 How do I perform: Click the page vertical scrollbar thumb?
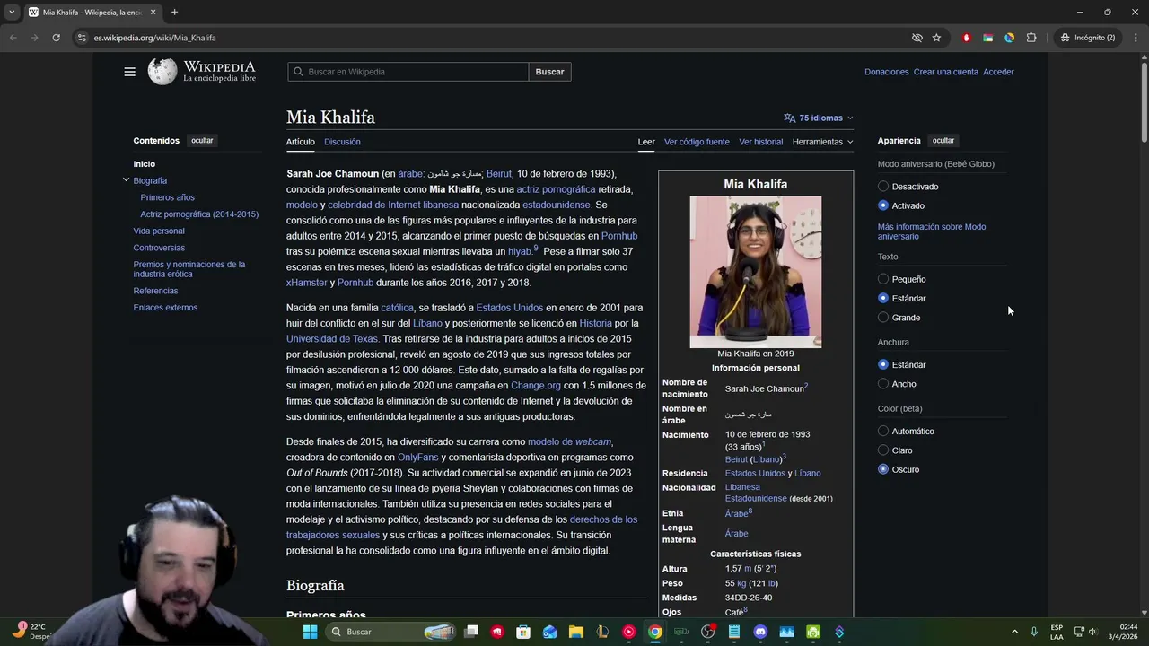coord(1144,103)
